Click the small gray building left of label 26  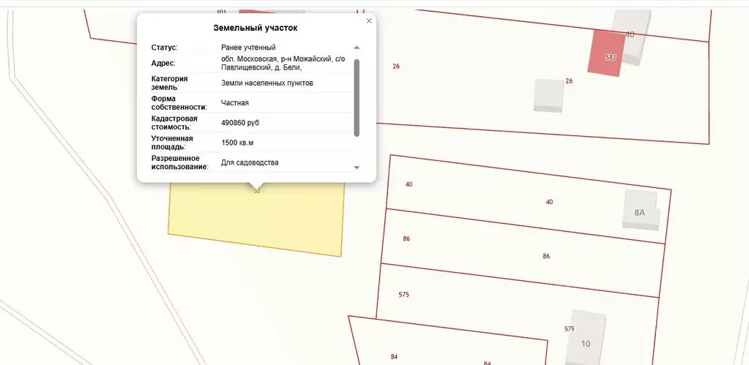548,95
